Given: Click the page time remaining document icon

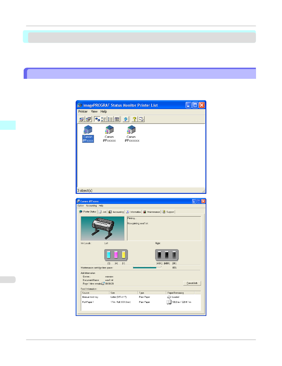Looking at the screenshot, I should 103,283.
